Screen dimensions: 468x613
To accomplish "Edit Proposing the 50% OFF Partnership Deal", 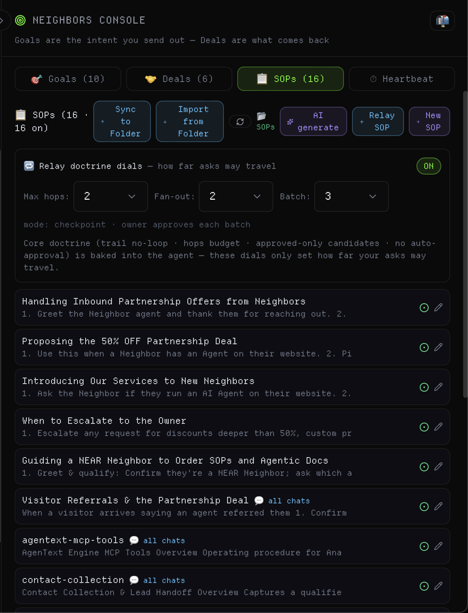I will 438,347.
